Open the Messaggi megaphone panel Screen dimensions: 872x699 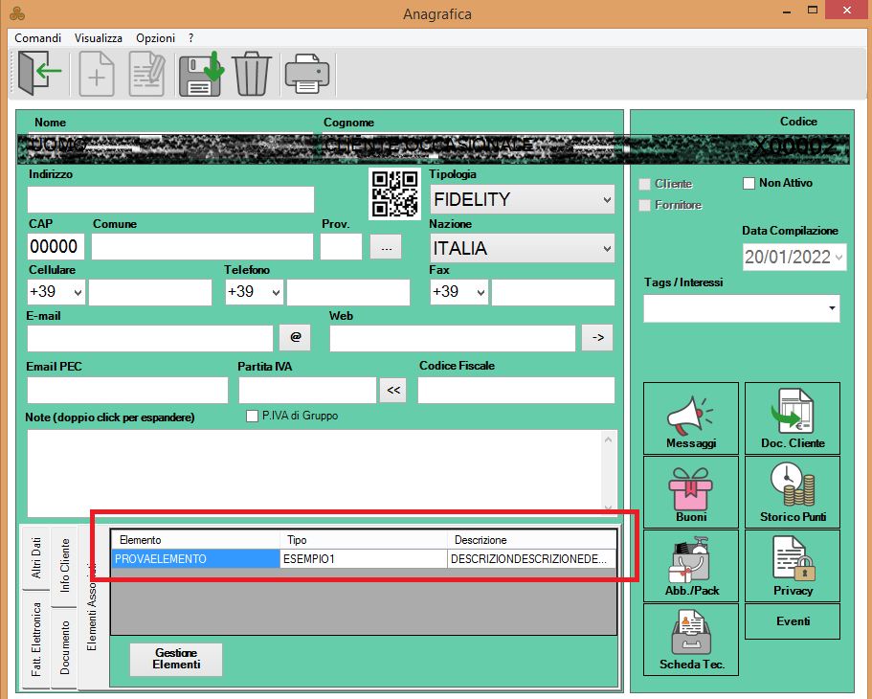coord(691,418)
